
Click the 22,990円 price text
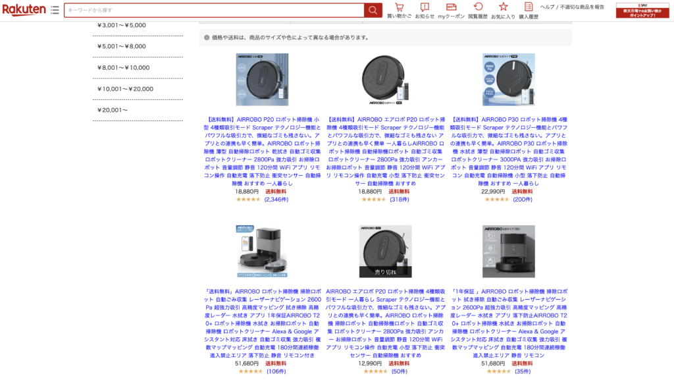[x=493, y=192]
